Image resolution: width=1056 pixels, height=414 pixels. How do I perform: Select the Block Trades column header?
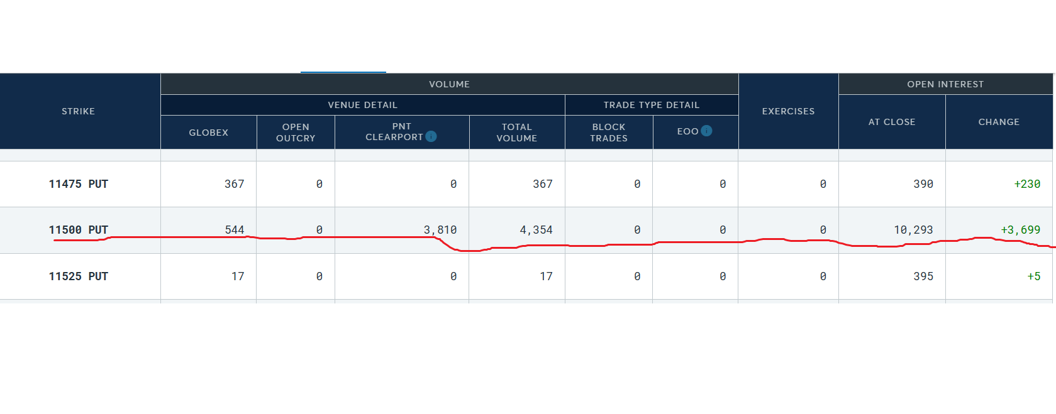(608, 133)
